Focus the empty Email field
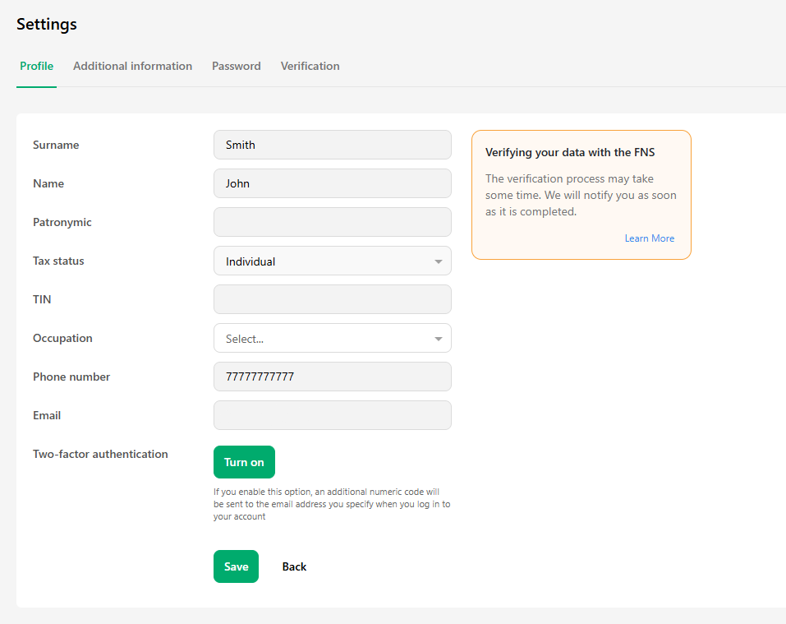Viewport: 786px width, 624px height. pos(333,415)
